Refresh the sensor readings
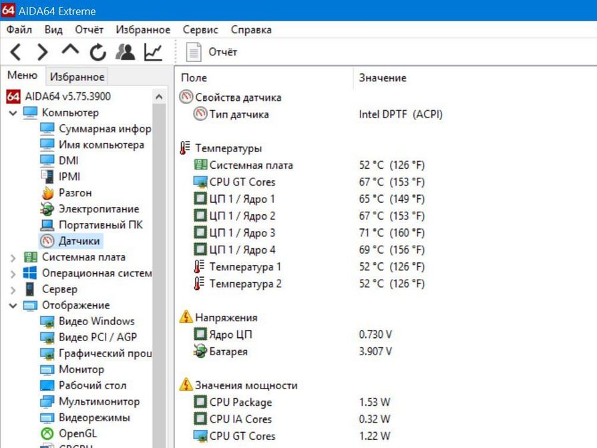This screenshot has width=597, height=448. pos(97,51)
